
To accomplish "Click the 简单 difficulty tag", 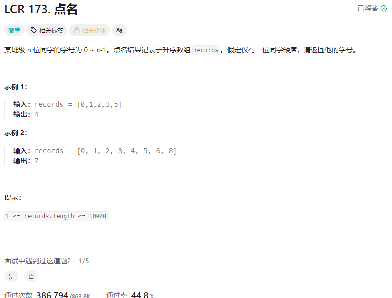I will (14, 30).
